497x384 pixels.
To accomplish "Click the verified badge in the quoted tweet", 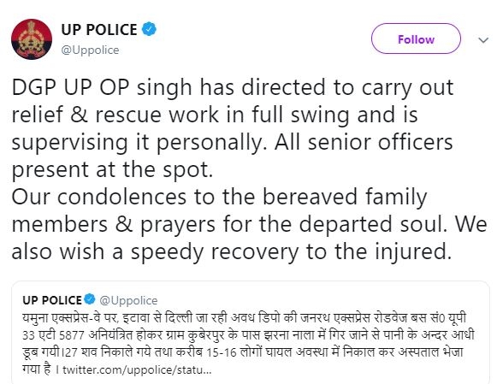I will 90,299.
